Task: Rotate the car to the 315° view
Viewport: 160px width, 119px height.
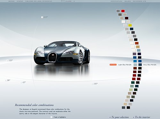Action: coord(42,17)
